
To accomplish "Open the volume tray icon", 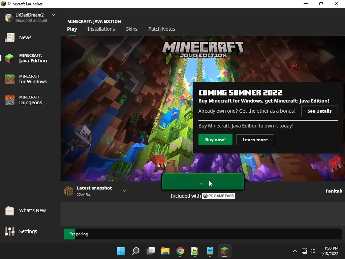I will 313,251.
